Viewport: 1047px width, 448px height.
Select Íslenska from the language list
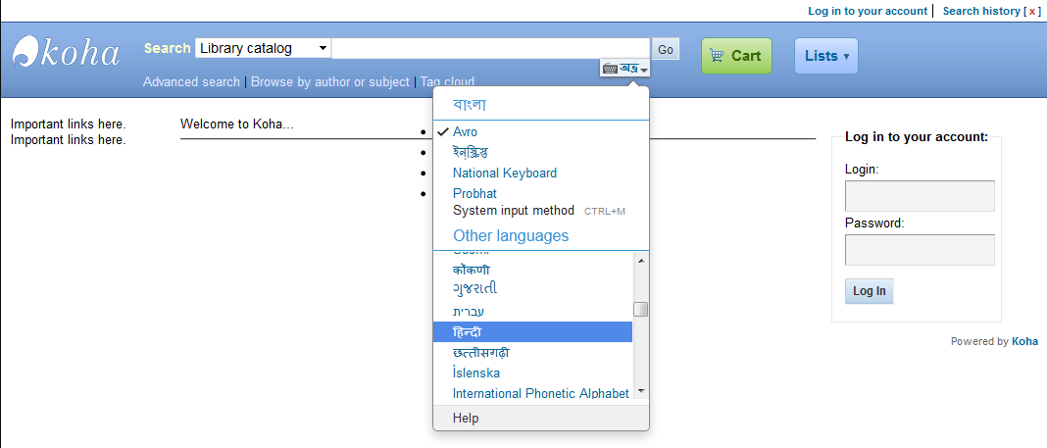coord(475,373)
